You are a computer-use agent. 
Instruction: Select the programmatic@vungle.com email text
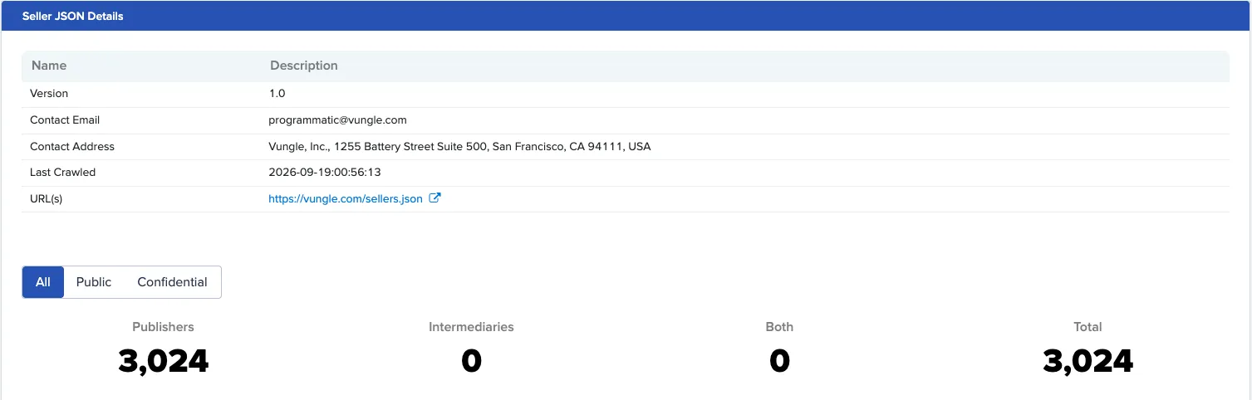click(337, 120)
